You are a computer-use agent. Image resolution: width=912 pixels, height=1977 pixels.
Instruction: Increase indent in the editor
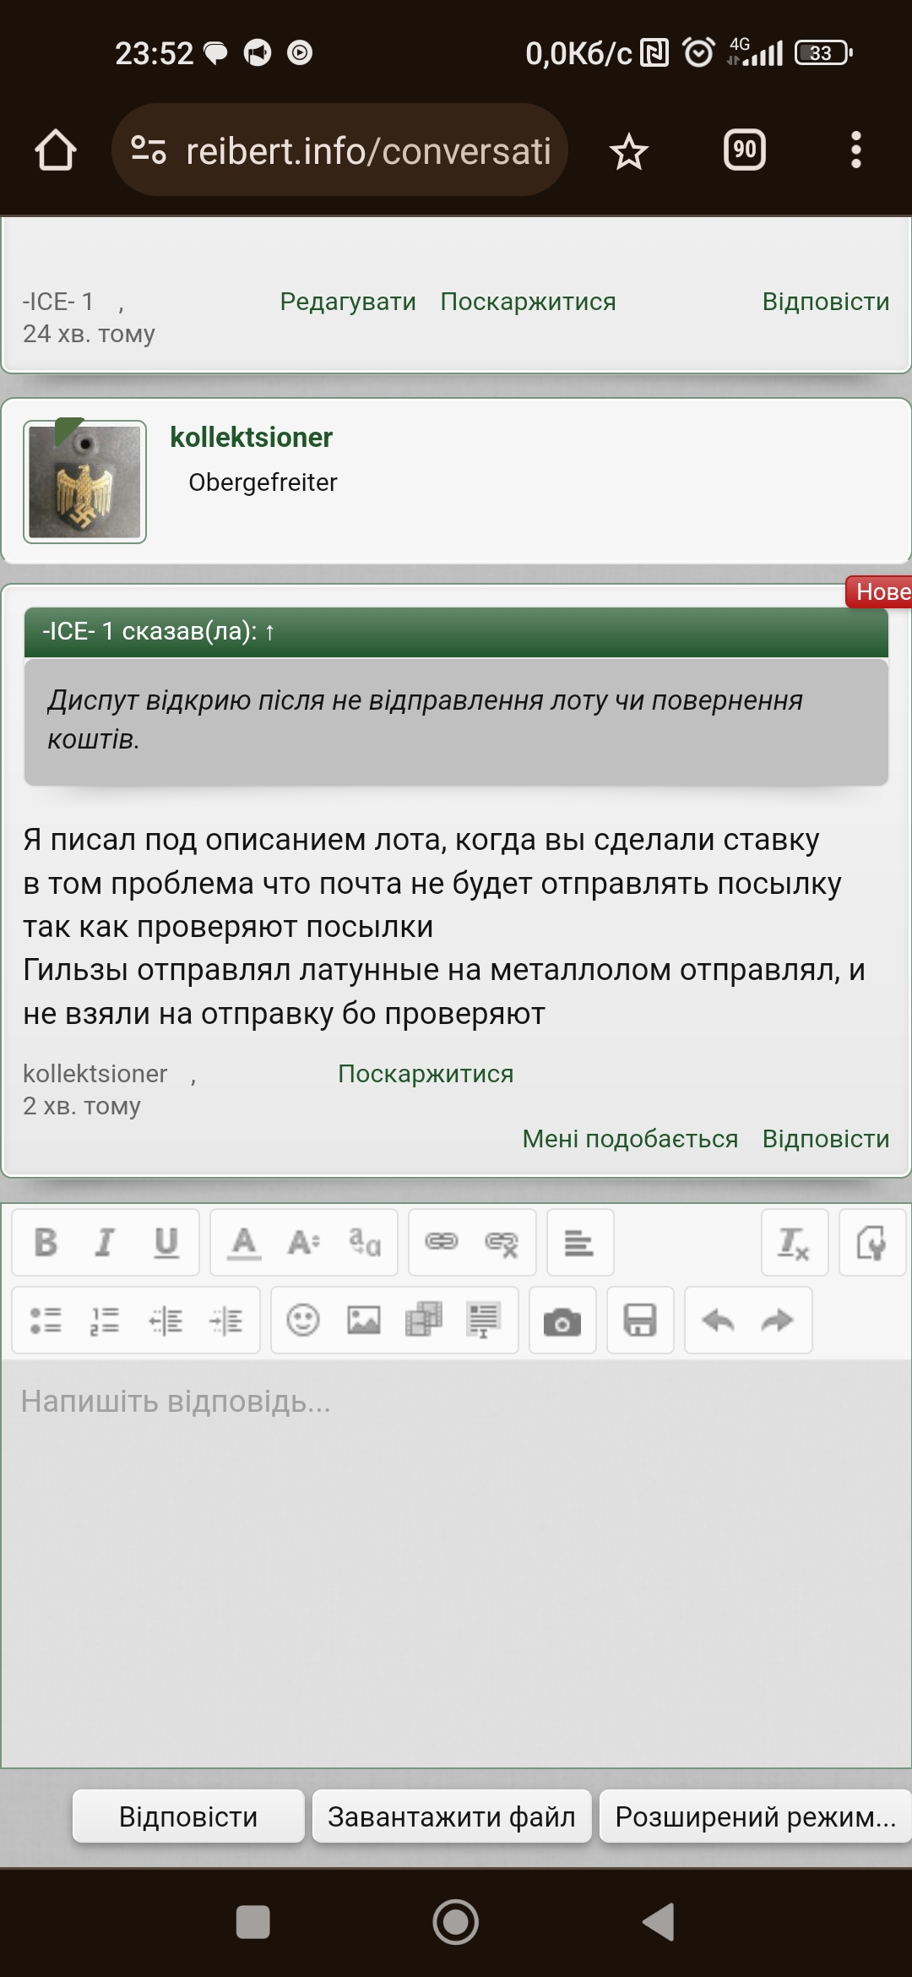[226, 1320]
